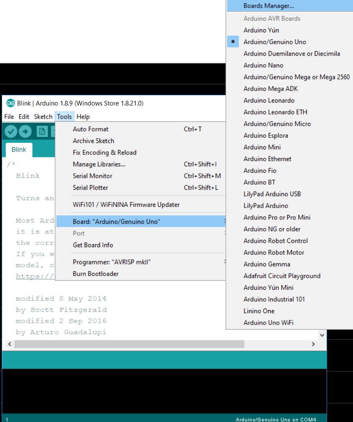
Task: Select LilyPad Arduino USB
Action: [x=290, y=194]
